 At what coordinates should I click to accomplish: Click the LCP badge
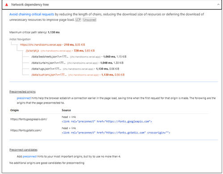click(78, 20)
